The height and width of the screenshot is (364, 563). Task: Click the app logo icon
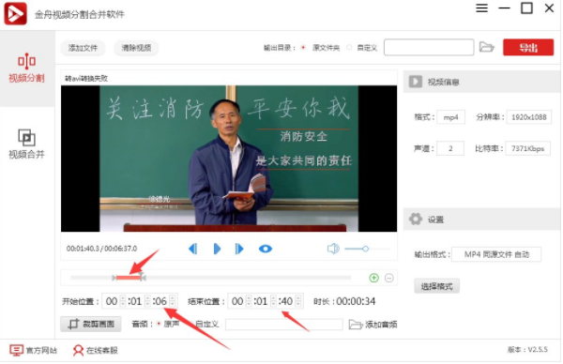[15, 14]
